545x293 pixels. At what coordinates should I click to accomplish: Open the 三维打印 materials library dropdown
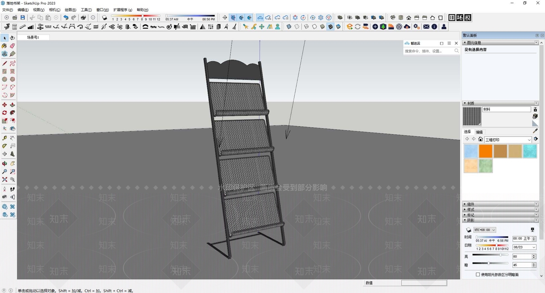click(508, 140)
